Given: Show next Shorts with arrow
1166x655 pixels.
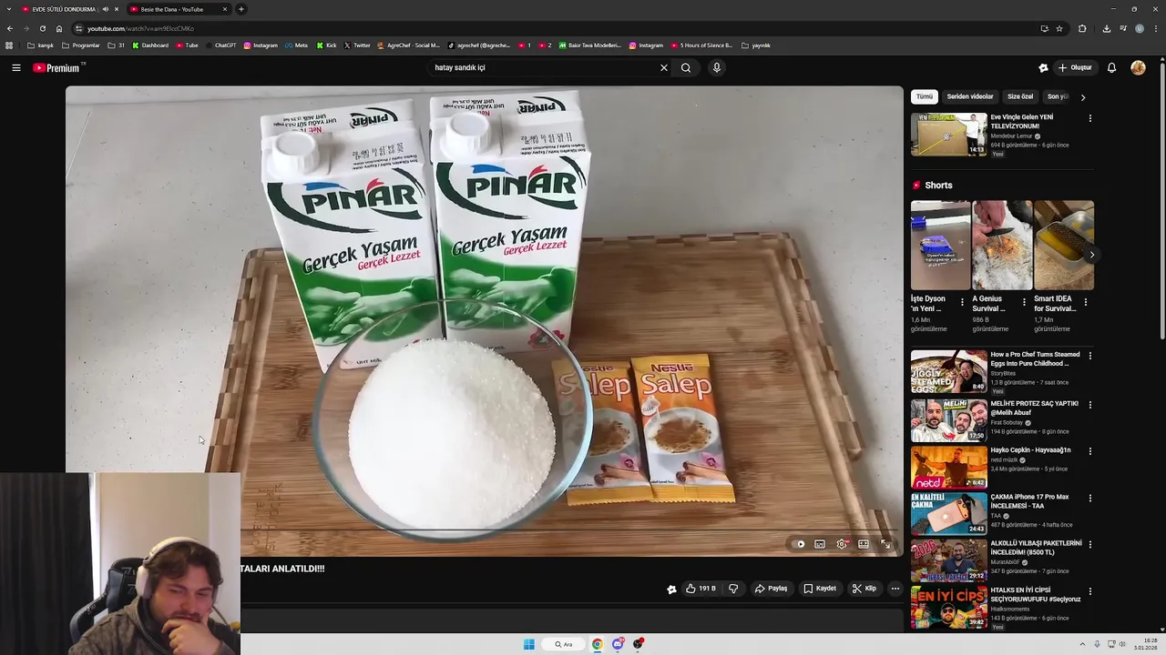Looking at the screenshot, I should tap(1091, 255).
